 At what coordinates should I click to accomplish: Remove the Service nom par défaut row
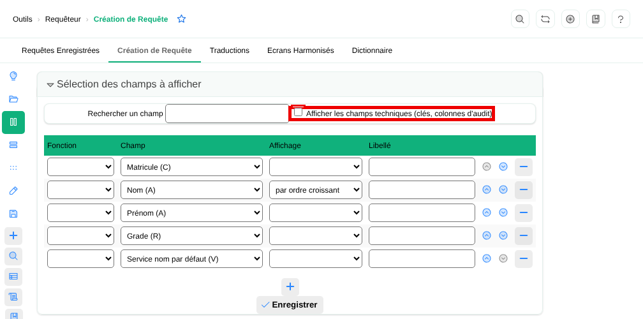click(524, 259)
